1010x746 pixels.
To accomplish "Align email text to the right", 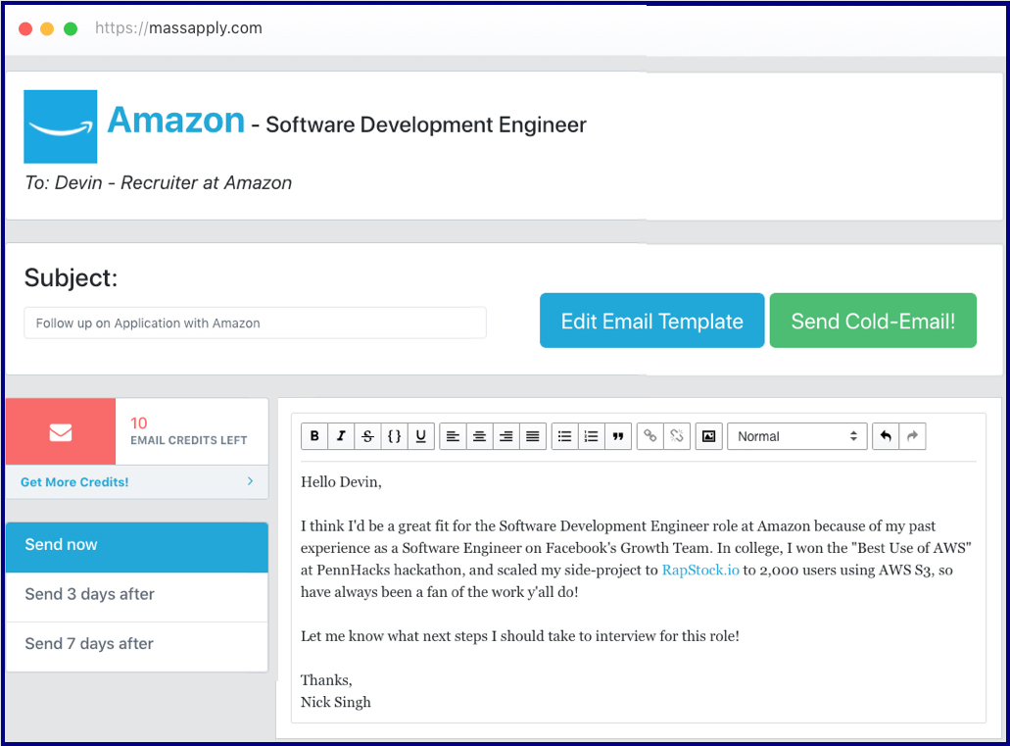I will pos(506,436).
